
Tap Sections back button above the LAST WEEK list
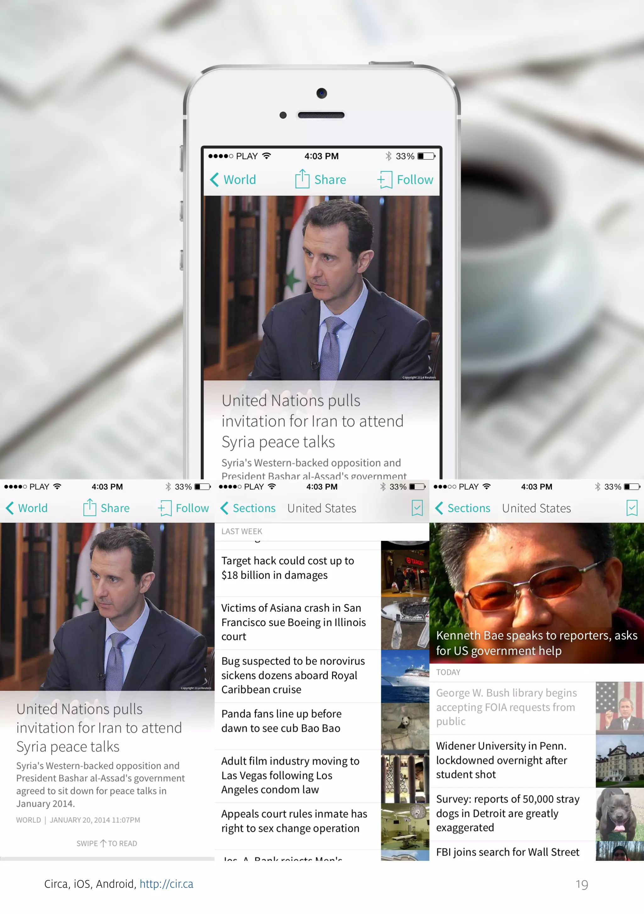248,508
